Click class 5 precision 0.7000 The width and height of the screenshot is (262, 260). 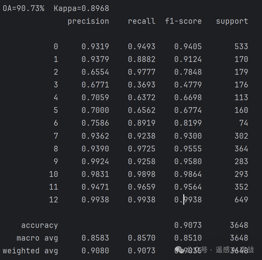tap(95, 110)
